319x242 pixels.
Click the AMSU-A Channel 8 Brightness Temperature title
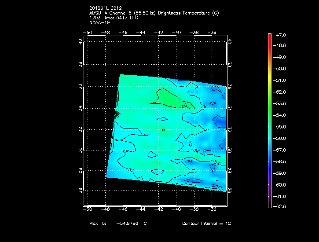pyautogui.click(x=154, y=13)
